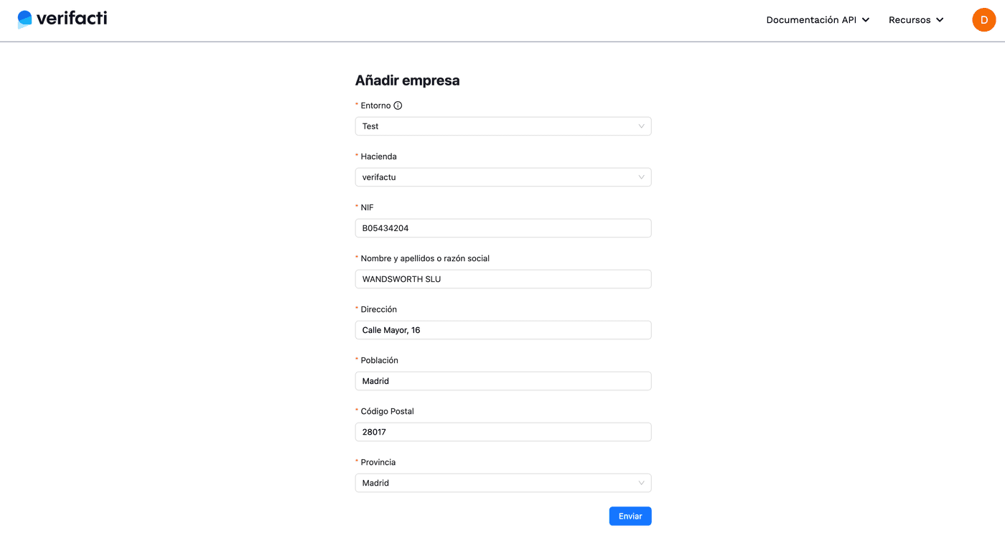Click the verifacti brand name link

point(72,19)
